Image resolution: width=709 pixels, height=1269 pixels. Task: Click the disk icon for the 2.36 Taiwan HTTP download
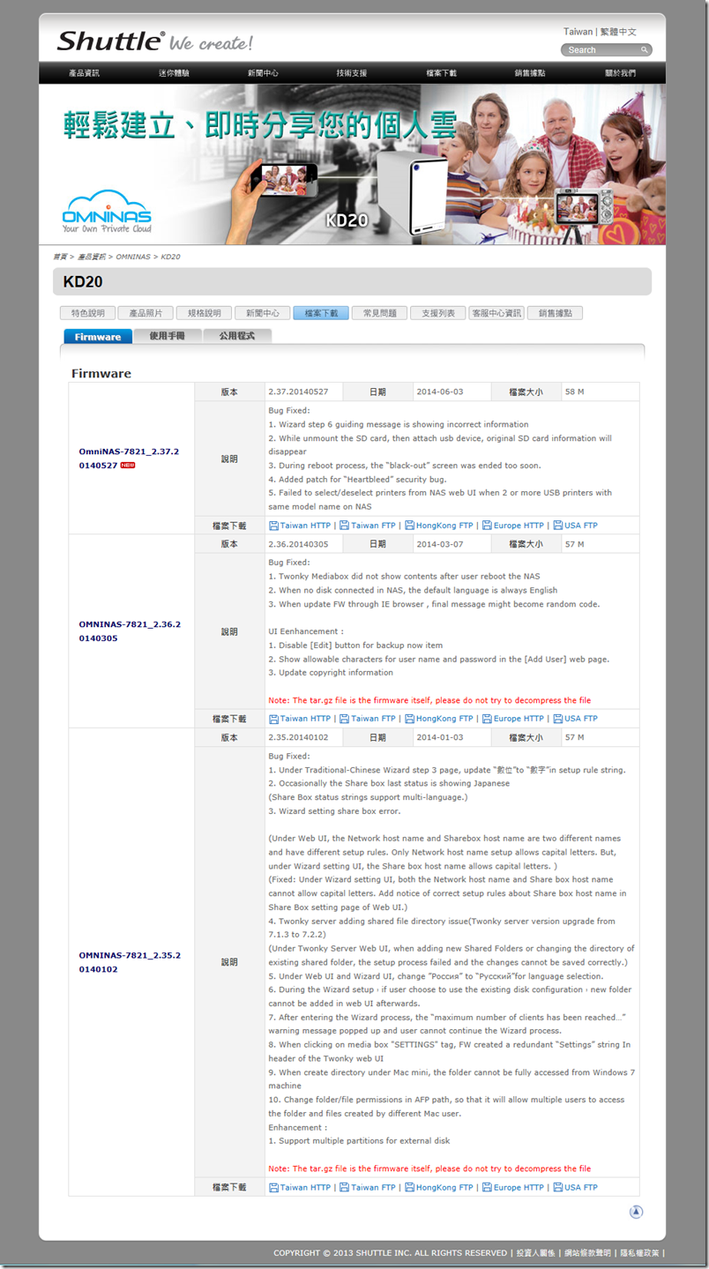(273, 719)
